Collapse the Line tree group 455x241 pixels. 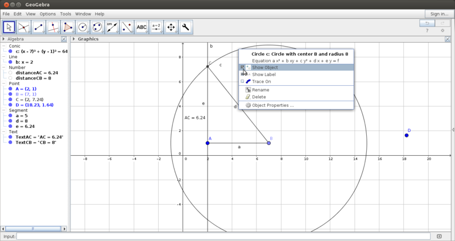(4, 57)
